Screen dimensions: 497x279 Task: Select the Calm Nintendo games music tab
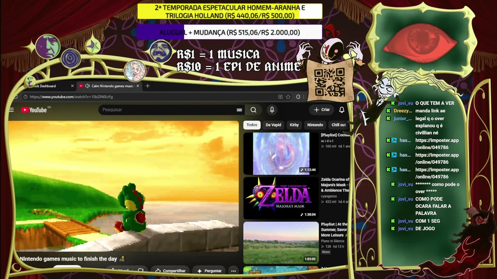[x=109, y=86]
